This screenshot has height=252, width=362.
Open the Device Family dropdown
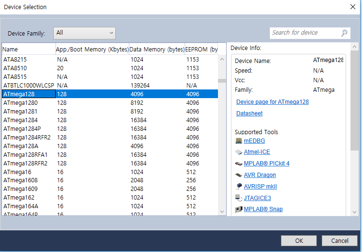[84, 33]
